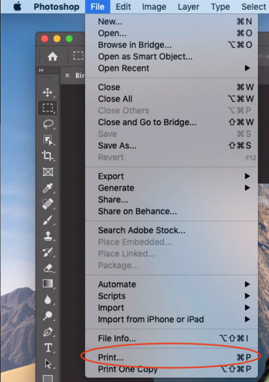Click Save As... menu entry
The width and height of the screenshot is (269, 382).
click(171, 145)
